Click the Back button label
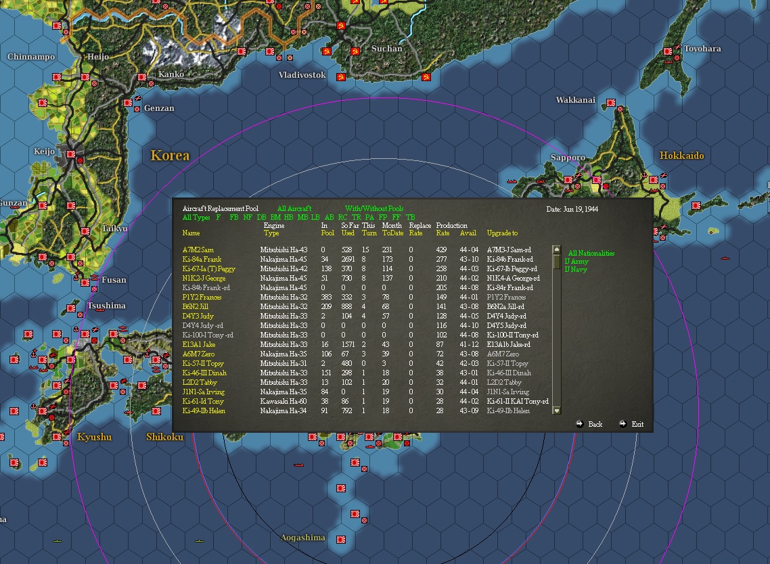The width and height of the screenshot is (770, 564). [595, 424]
